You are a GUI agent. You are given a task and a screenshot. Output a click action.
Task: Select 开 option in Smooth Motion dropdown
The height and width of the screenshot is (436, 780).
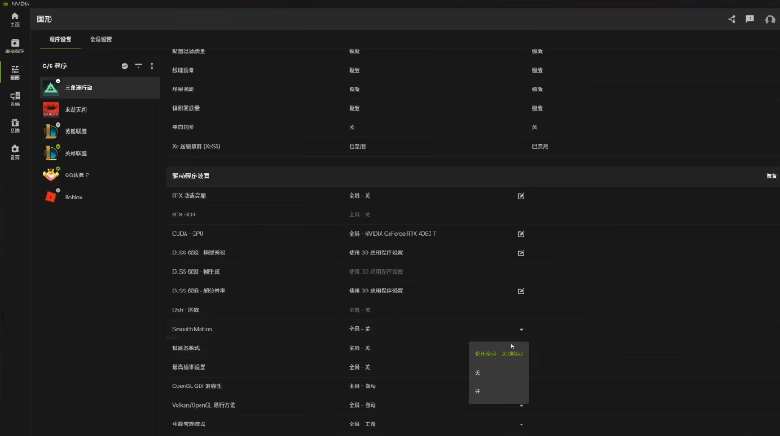click(477, 391)
